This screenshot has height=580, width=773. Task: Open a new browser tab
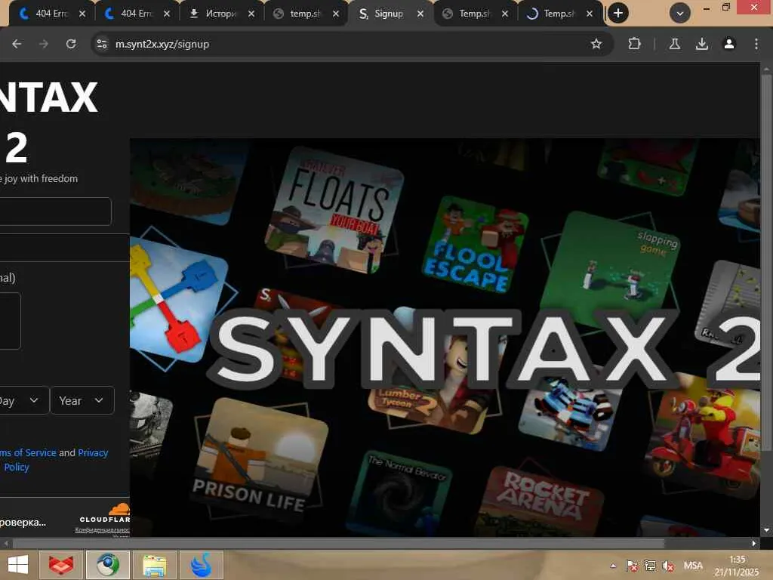pyautogui.click(x=617, y=13)
